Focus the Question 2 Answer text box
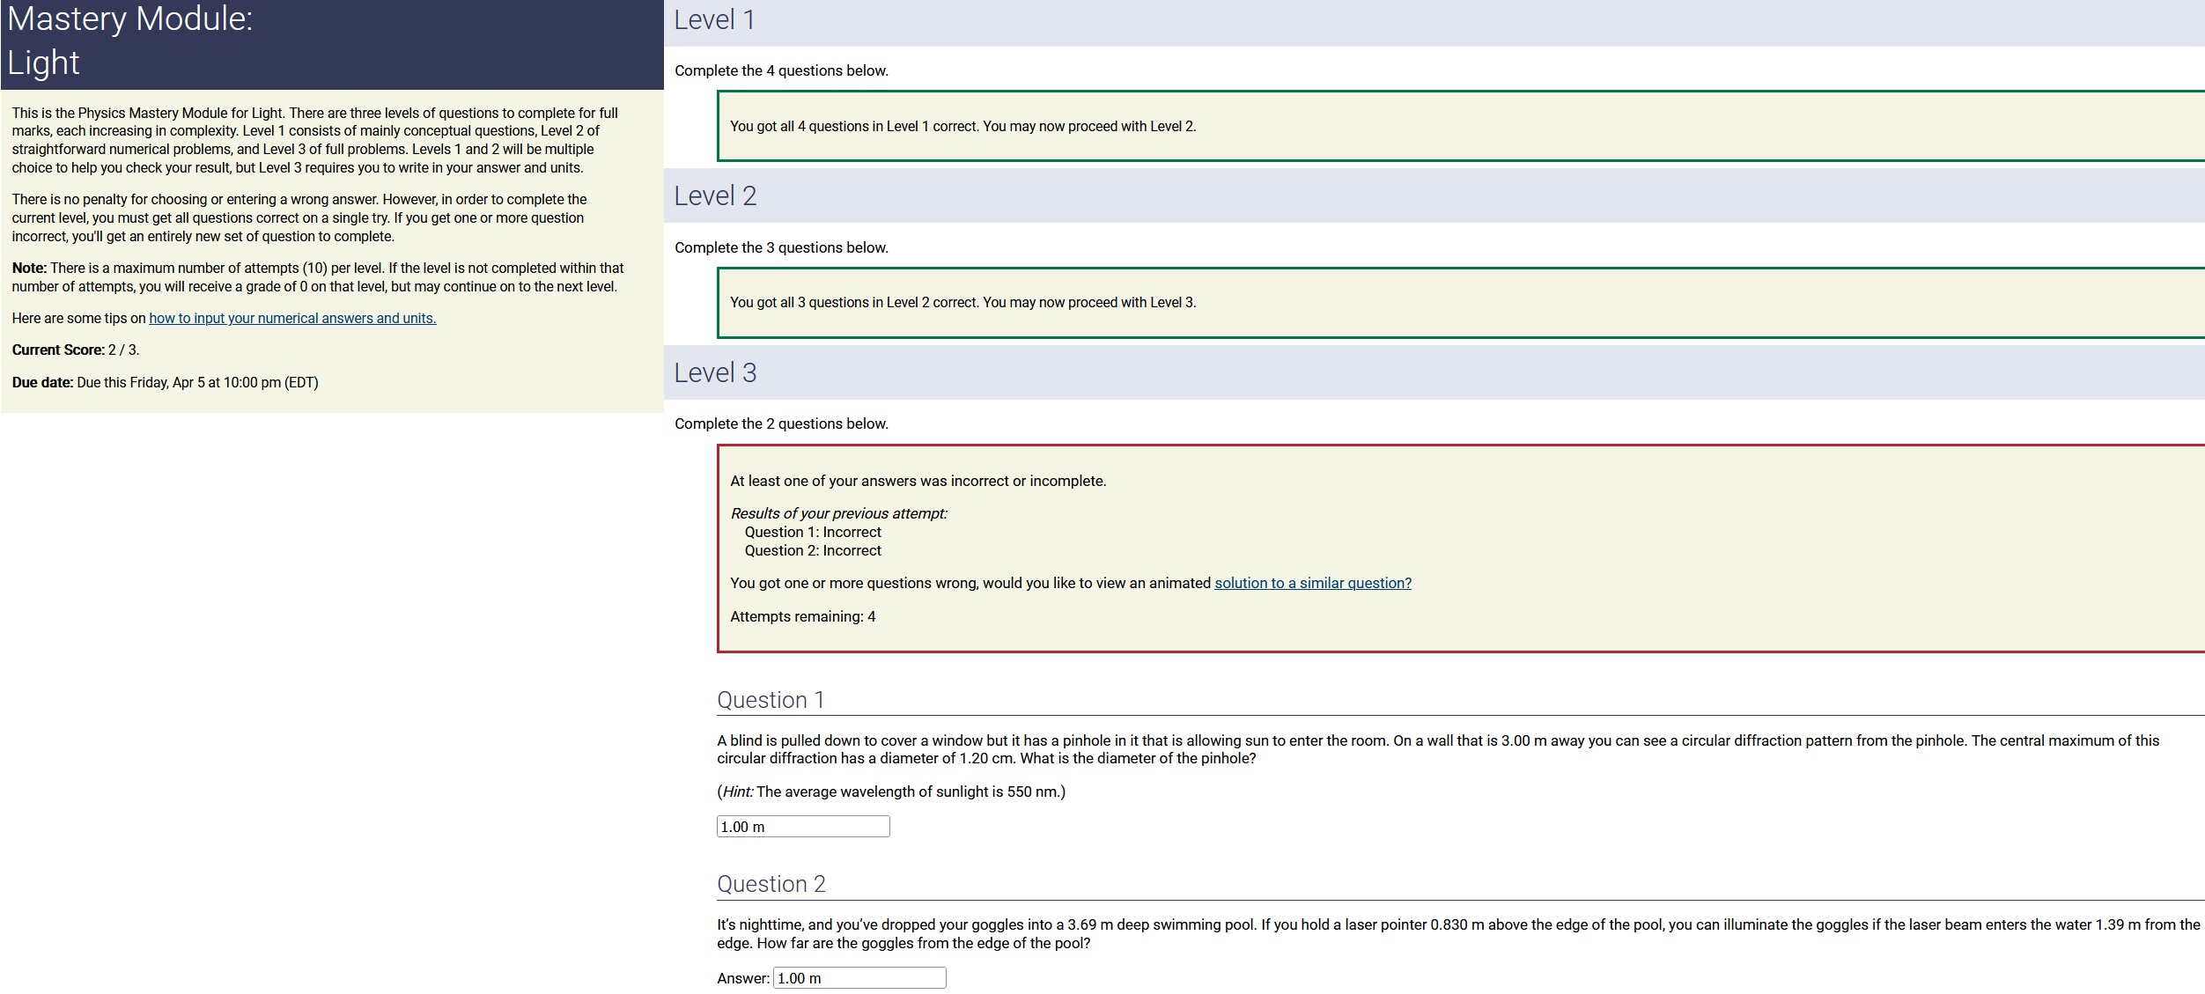Screen dimensions: 2205x994 (859, 978)
